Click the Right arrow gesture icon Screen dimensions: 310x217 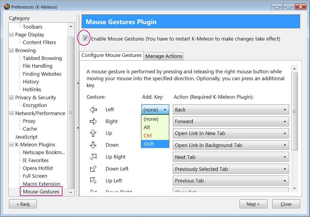[93, 121]
